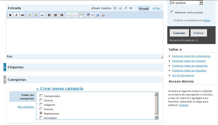Collapse the Categorías panel
The height and width of the screenshot is (125, 218).
(x=5, y=80)
